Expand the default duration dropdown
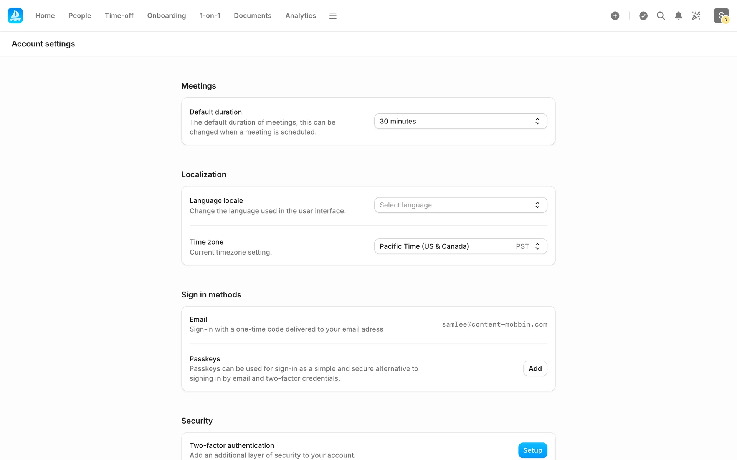The height and width of the screenshot is (460, 737). [x=460, y=121]
